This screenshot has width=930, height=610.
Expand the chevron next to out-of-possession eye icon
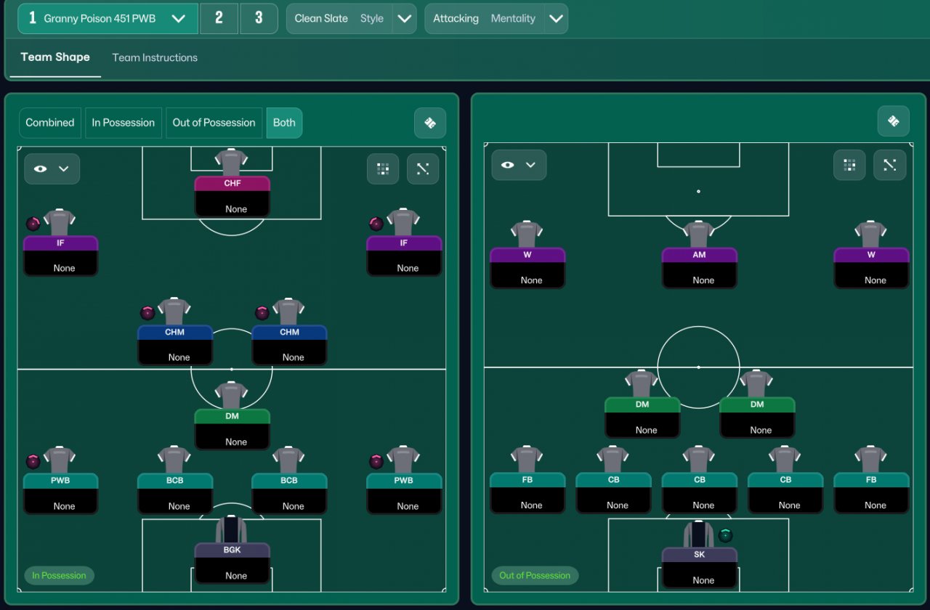531,165
